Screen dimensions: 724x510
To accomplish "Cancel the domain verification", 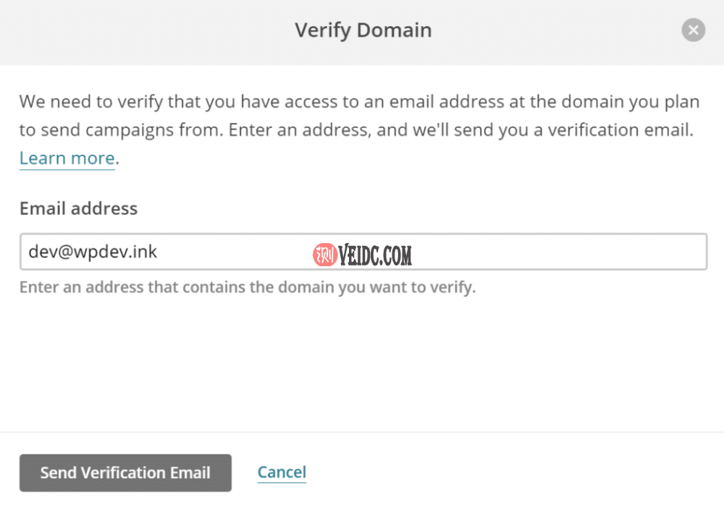I will 282,473.
